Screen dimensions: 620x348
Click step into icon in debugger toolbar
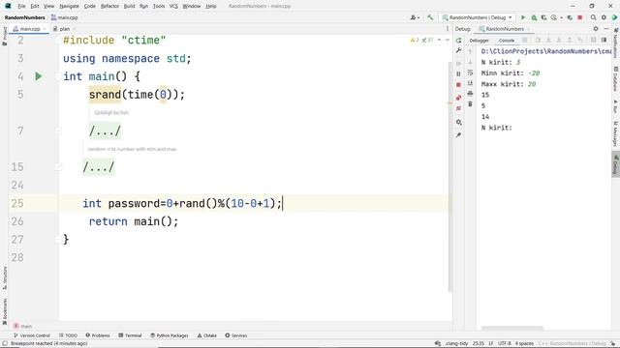[548, 40]
